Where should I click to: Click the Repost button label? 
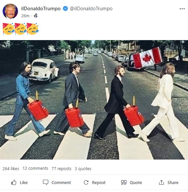click(99, 183)
